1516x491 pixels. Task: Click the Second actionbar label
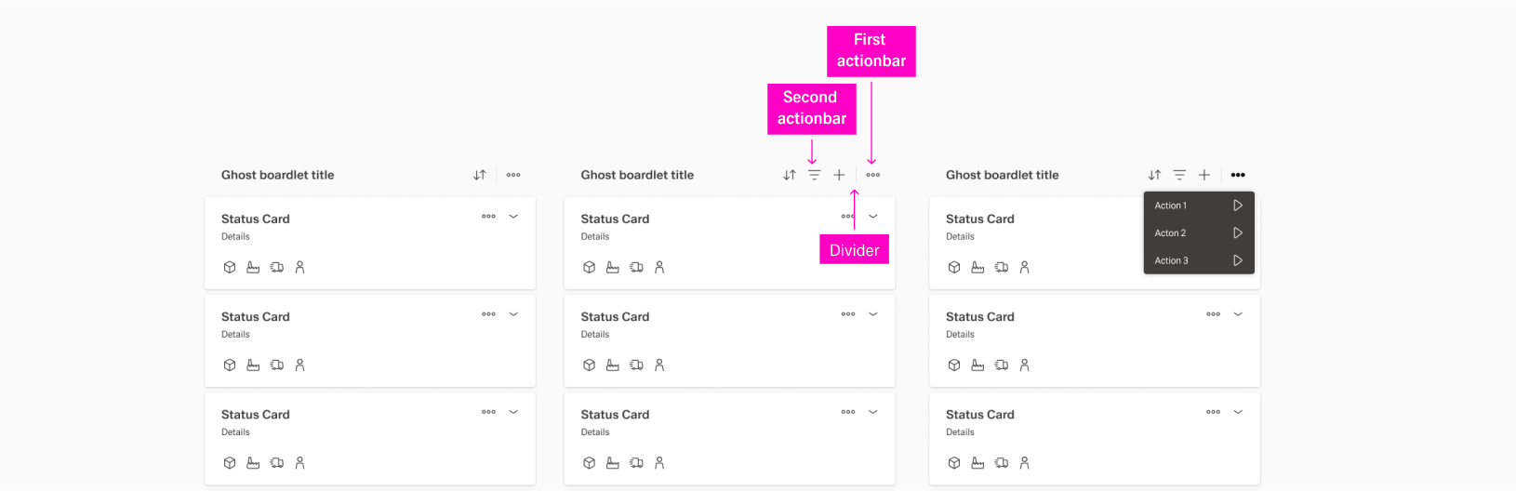point(811,108)
